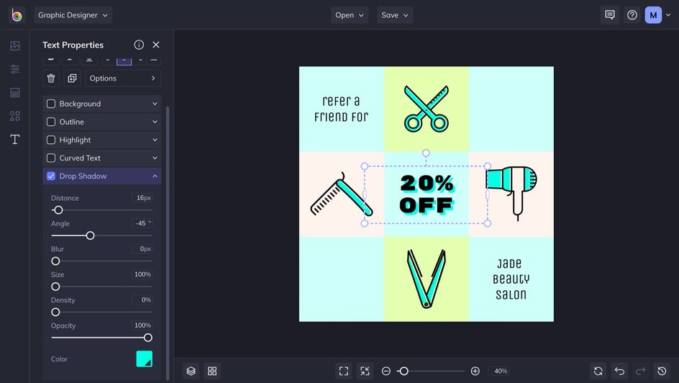Image resolution: width=679 pixels, height=383 pixels.
Task: Open the Image Manager sidebar icon
Action: tap(14, 45)
